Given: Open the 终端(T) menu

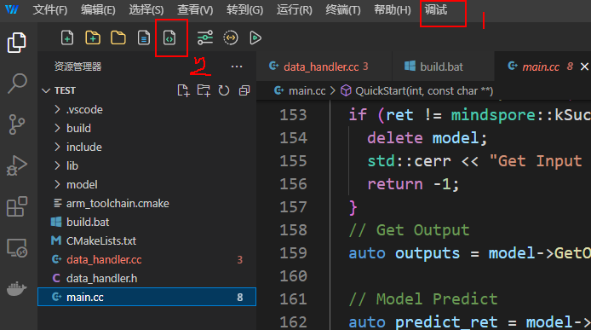Looking at the screenshot, I should coord(343,10).
